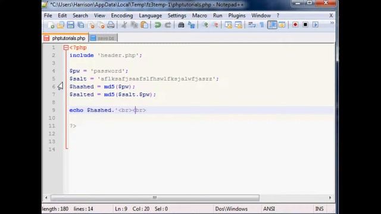The image size is (381, 214).
Task: Click the 'Ln : 9' status bar entry
Action: pyautogui.click(x=121, y=209)
